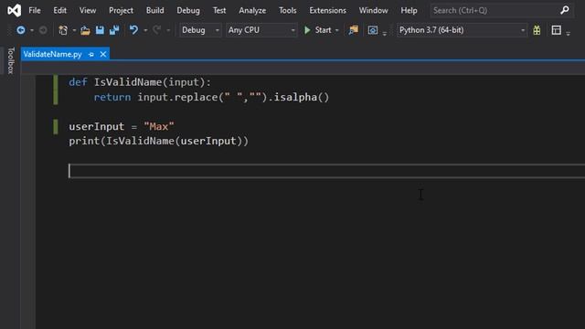Click the Visual Studio logo icon
Viewport: 585px width, 329px height.
click(15, 10)
